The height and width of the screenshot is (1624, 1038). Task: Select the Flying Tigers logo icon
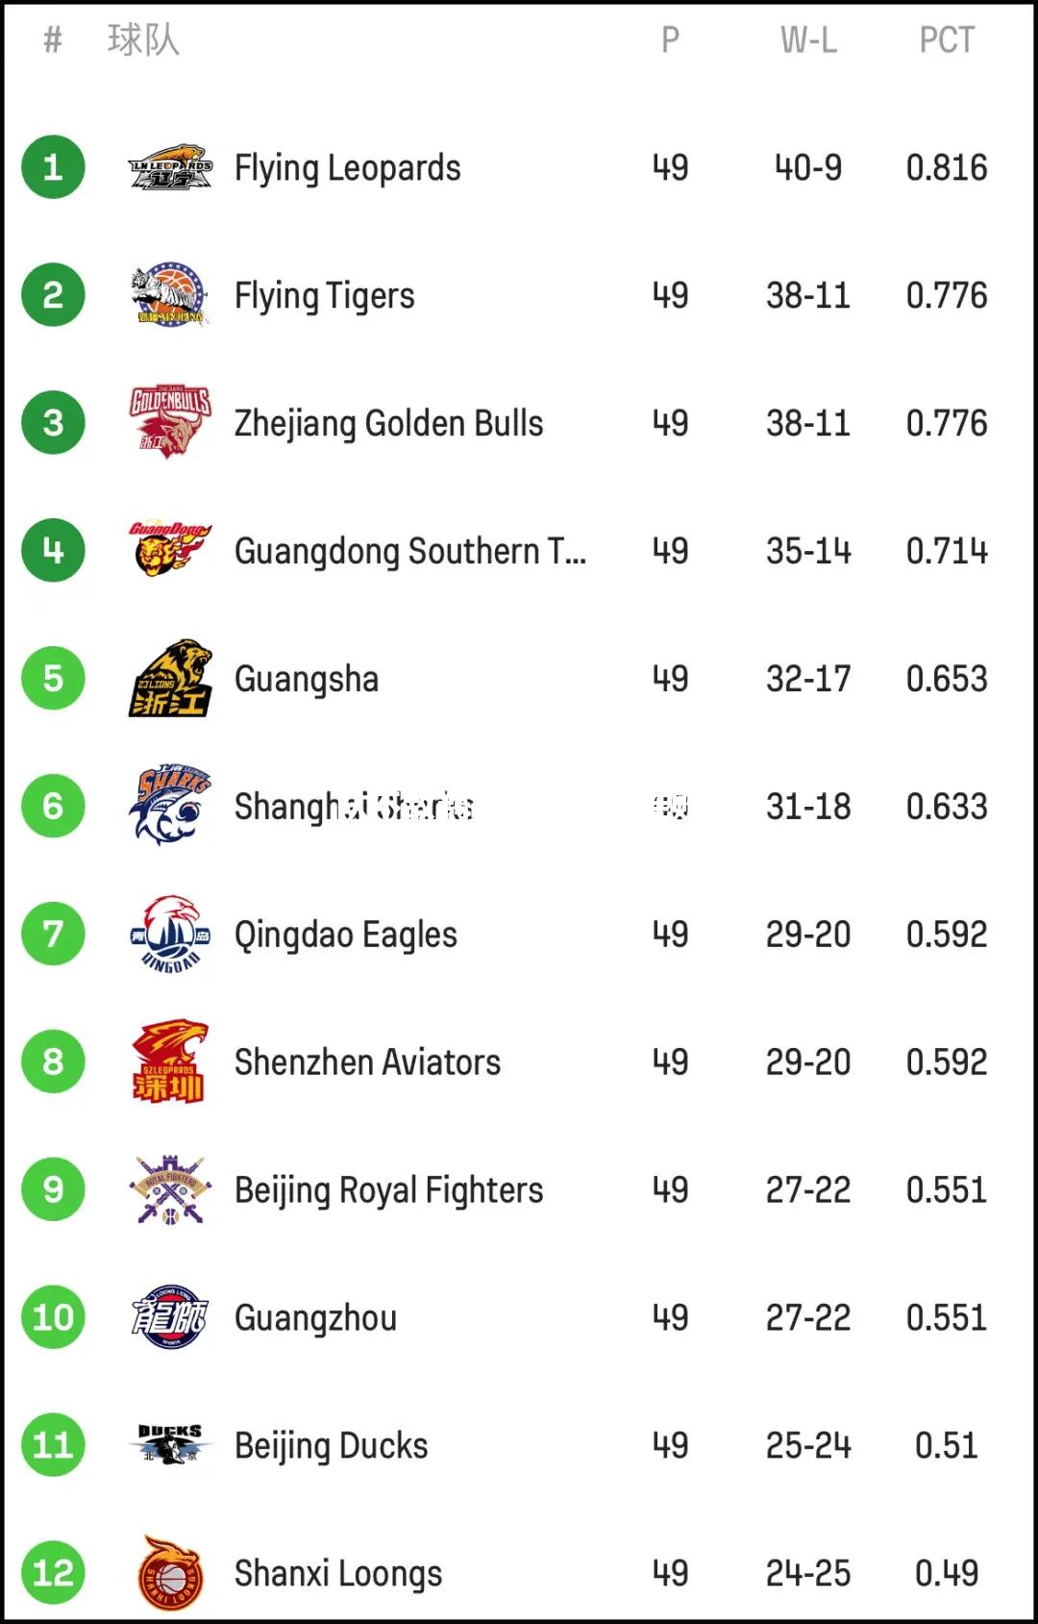pos(170,295)
